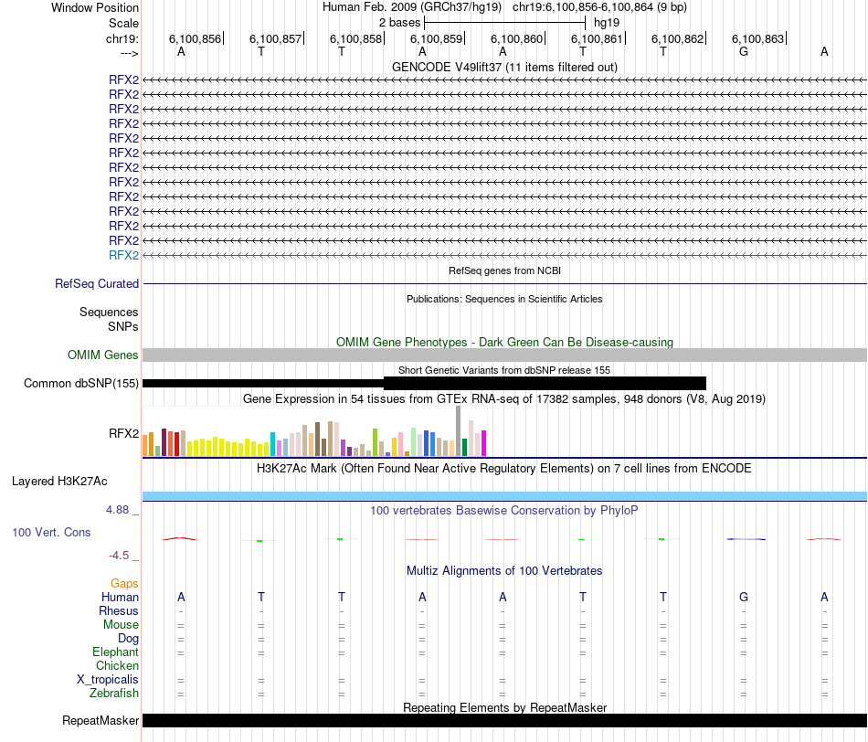Viewport: 868px width, 742px height.
Task: Click the orange "Gaps" label
Action: pyautogui.click(x=124, y=583)
